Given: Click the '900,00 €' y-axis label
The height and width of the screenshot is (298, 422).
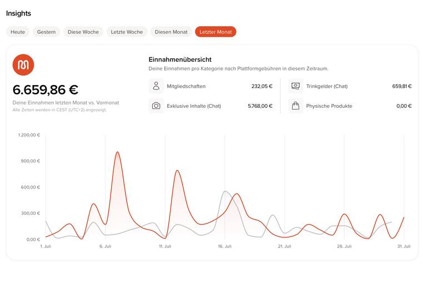Looking at the screenshot, I should 31,161.
